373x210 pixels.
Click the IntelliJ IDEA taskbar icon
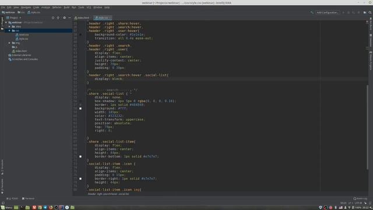[x=61, y=208]
